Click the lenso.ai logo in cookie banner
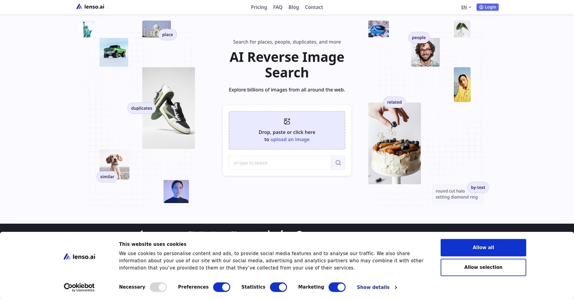The image size is (574, 299). (79, 257)
